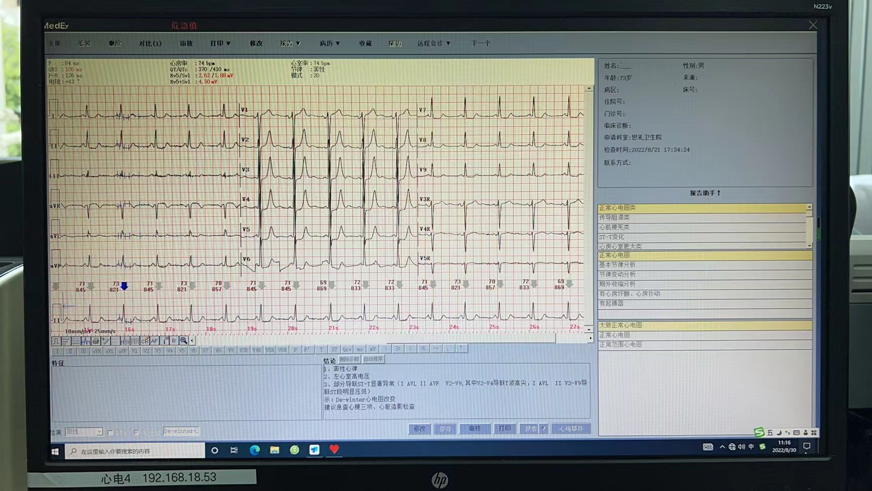Click the 自动排序 button
Screen dimensions: 872x491
coord(373,359)
